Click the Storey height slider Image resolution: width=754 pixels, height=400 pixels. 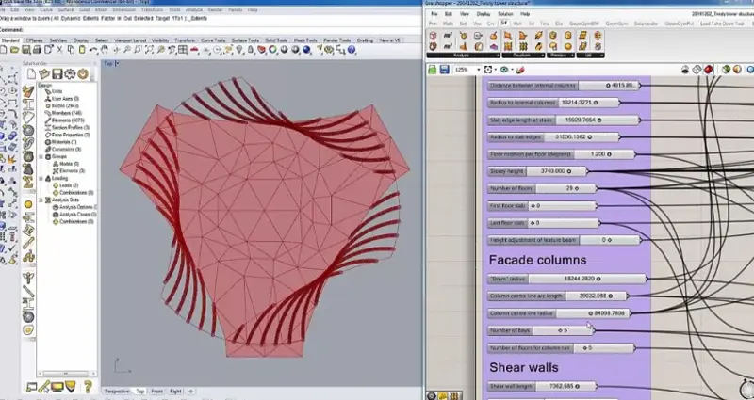tap(537, 171)
